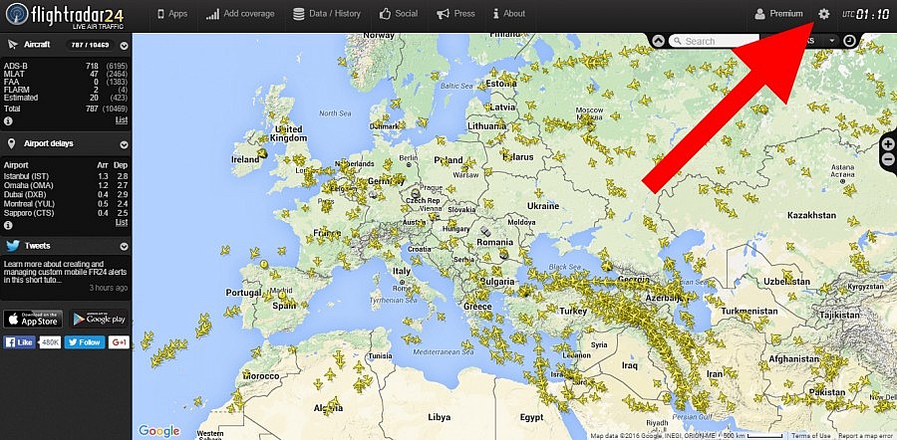897x440 pixels.
Task: Click the Google Play badge
Action: [99, 319]
